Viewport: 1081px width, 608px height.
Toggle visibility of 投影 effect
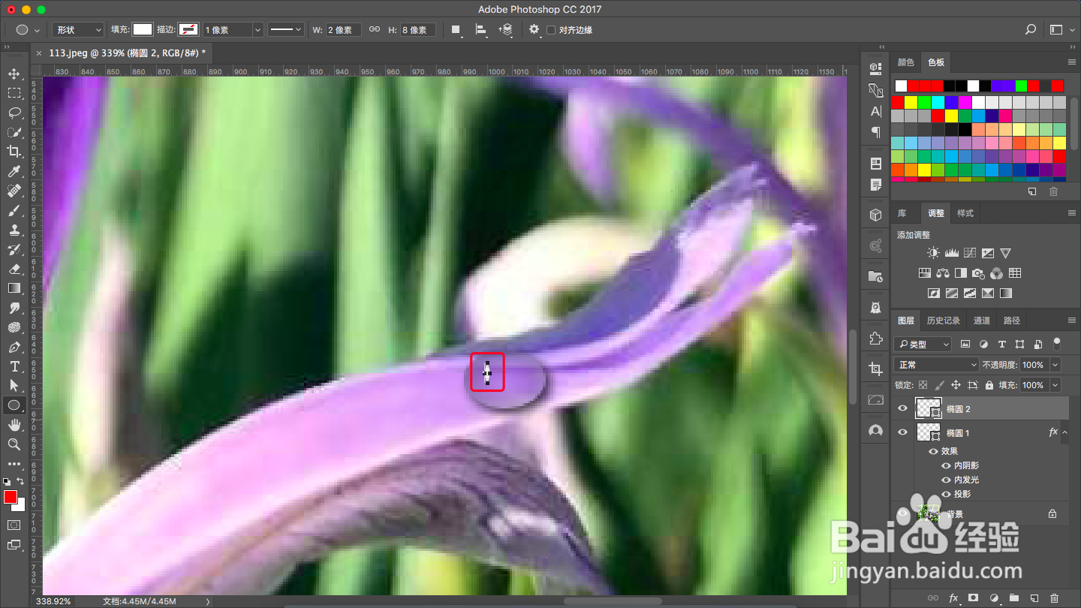click(946, 494)
